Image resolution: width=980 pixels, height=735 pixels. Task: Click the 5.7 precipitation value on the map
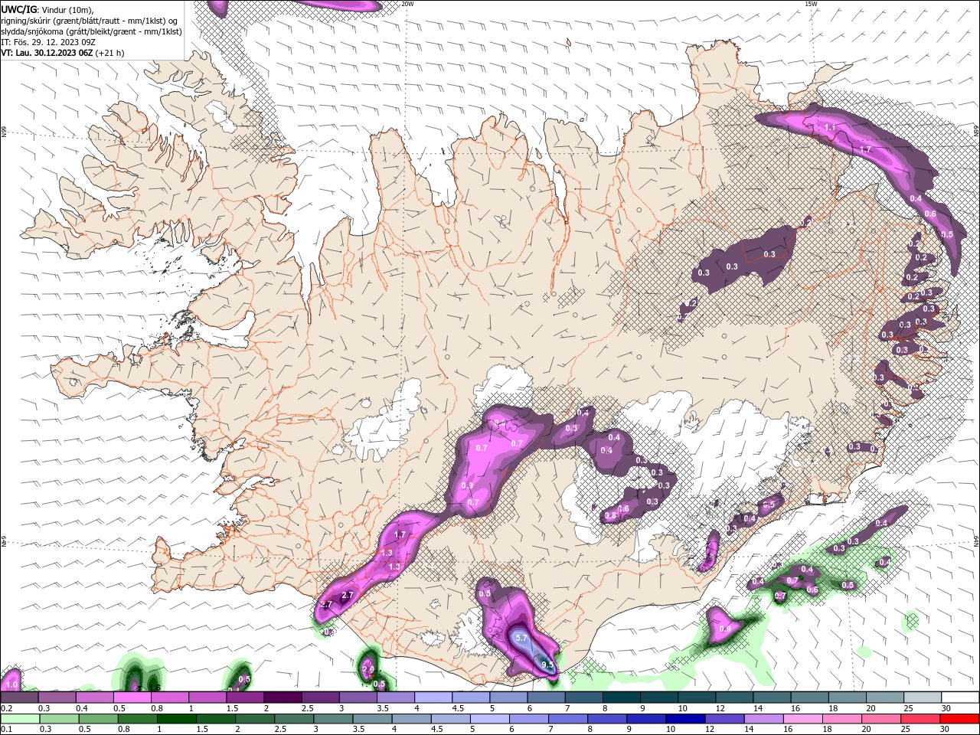[521, 638]
